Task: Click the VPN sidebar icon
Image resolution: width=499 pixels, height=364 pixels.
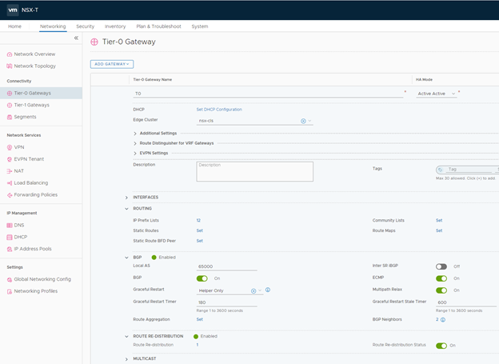Action: pyautogui.click(x=10, y=147)
